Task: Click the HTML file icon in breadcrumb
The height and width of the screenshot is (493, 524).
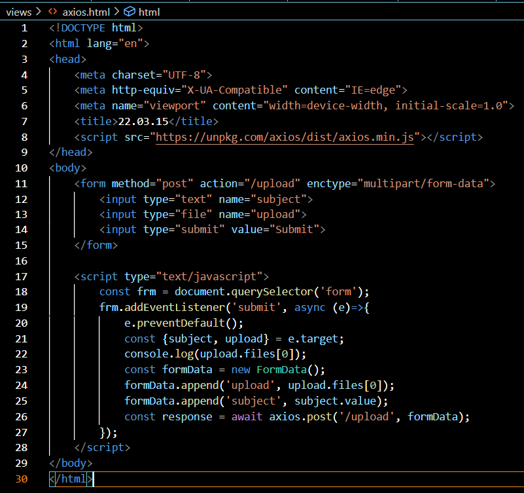Action: tap(52, 12)
